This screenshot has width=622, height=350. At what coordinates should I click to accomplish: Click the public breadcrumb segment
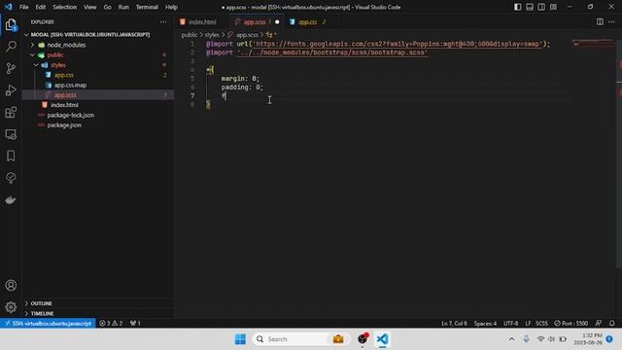pos(190,35)
